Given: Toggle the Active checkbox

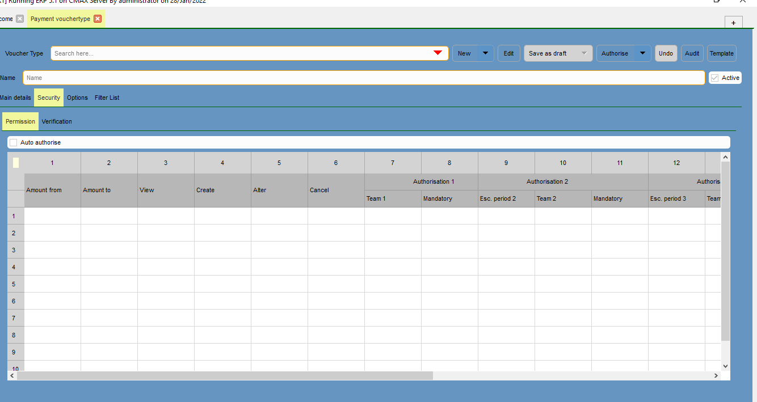Looking at the screenshot, I should click(715, 78).
